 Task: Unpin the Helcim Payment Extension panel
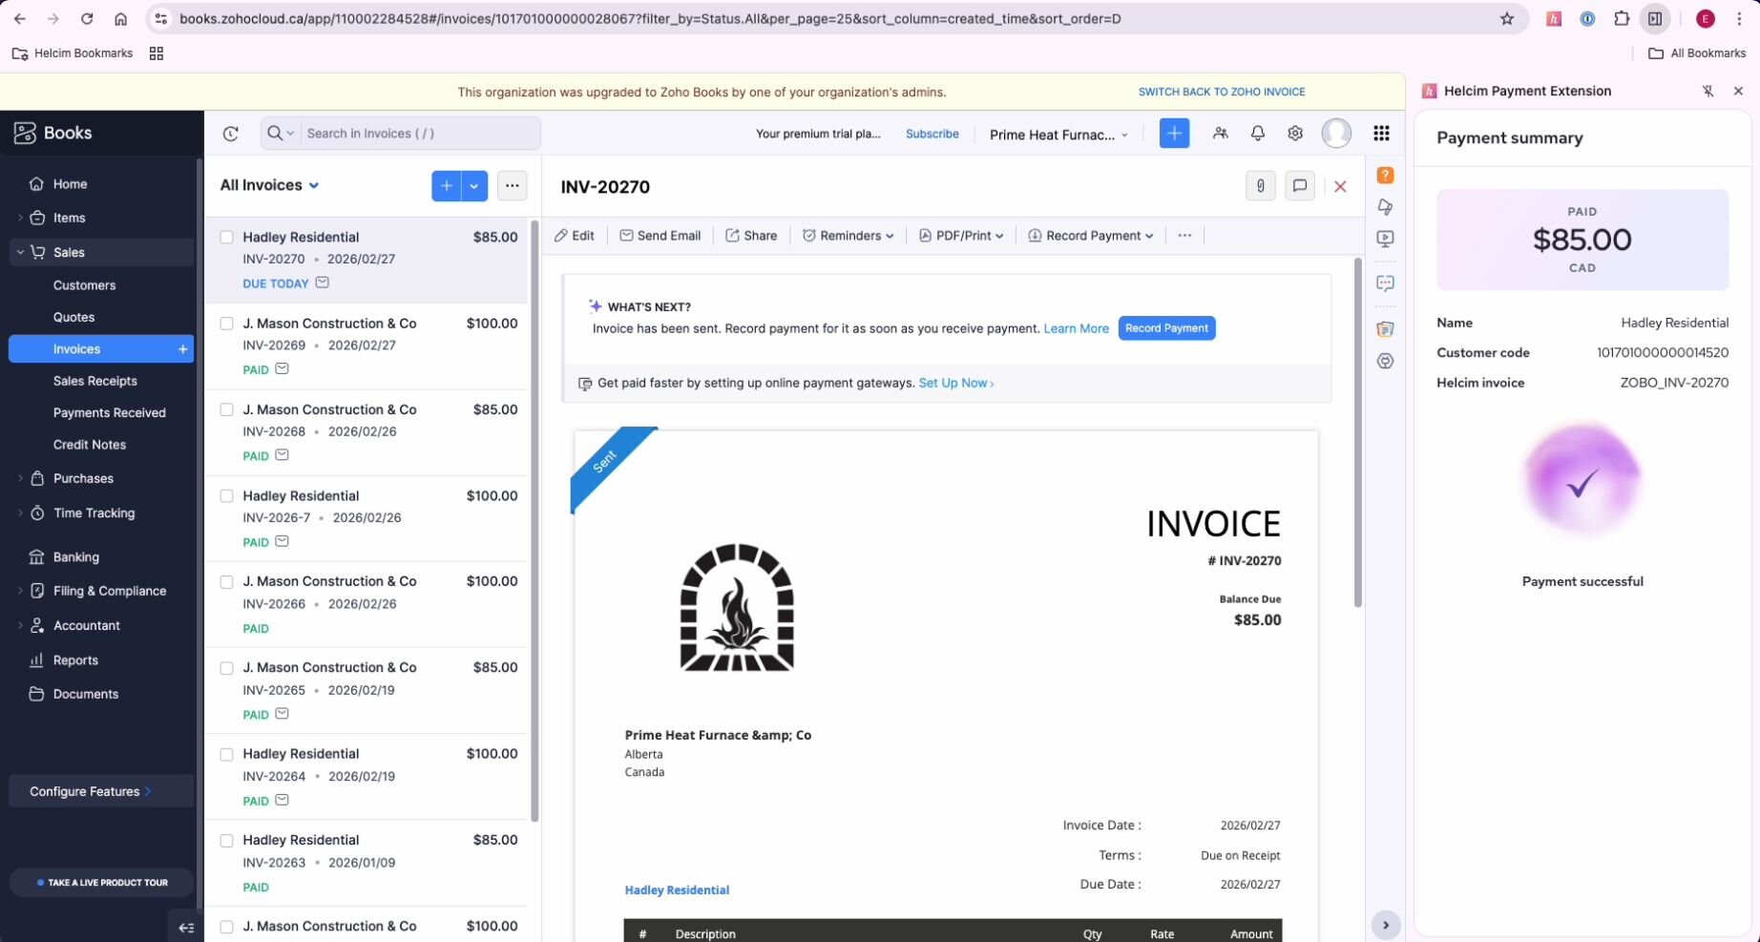(1708, 92)
